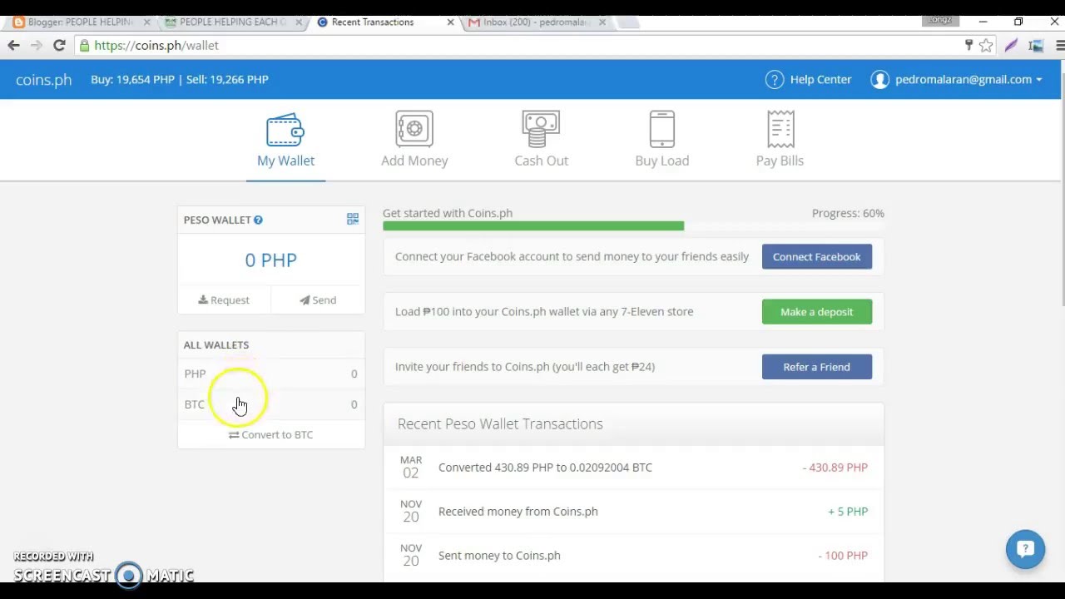The width and height of the screenshot is (1065, 599).
Task: Click the browser forward arrow
Action: [x=36, y=46]
